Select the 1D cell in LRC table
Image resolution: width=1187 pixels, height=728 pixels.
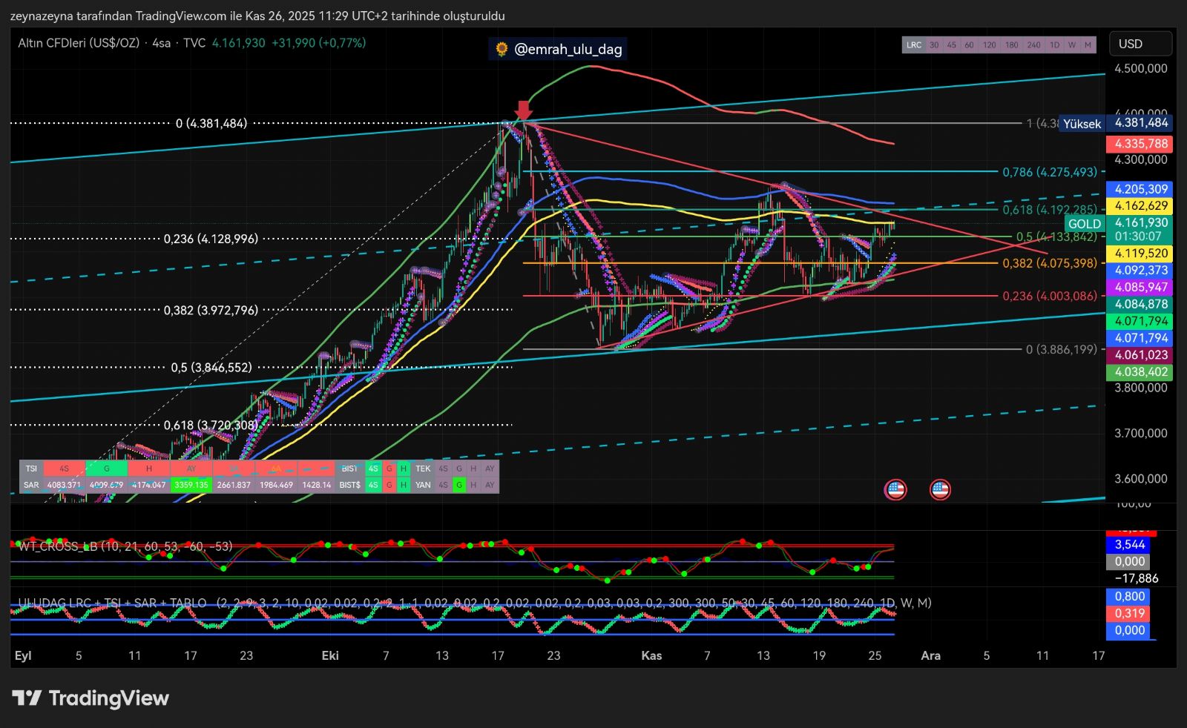[1054, 45]
